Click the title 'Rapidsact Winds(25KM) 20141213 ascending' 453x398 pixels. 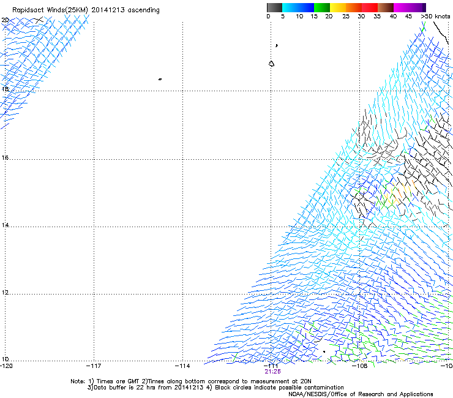(x=86, y=10)
